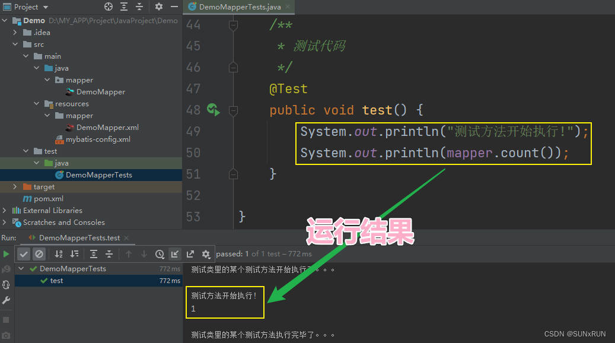Go to next failed test arrow
Screen dimensions: 615x343
coord(144,254)
